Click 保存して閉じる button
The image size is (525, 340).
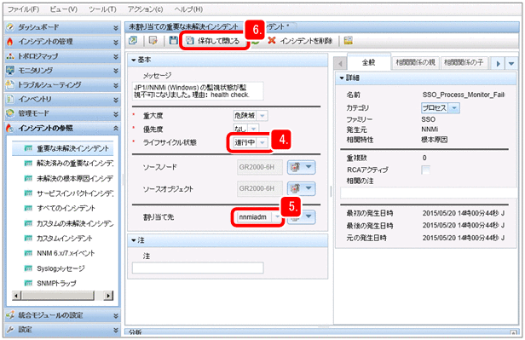(213, 41)
